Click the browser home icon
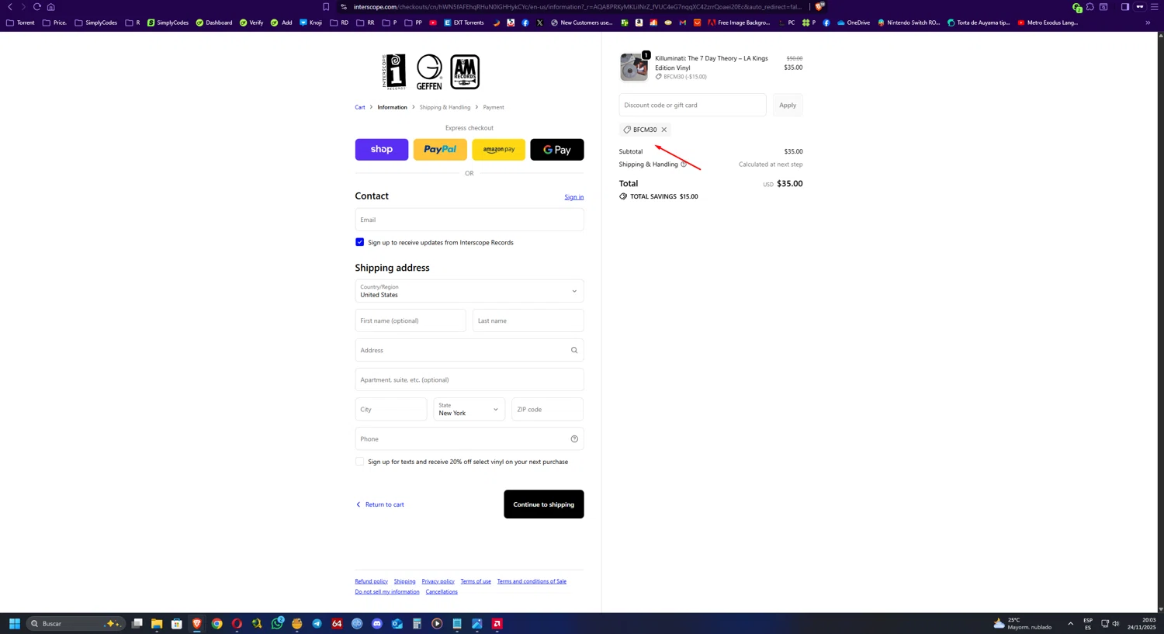Viewport: 1164px width, 634px height. coord(51,7)
